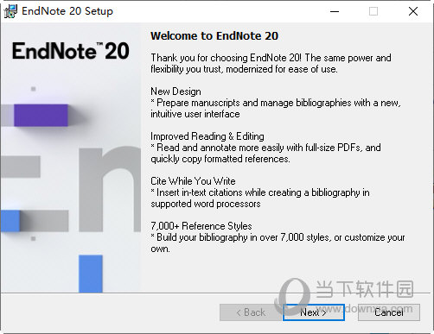Click the '7,000+ Reference Styles' title
This screenshot has width=434, height=334.
pos(201,226)
